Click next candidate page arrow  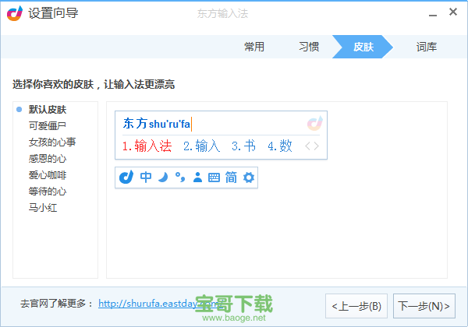click(x=317, y=146)
